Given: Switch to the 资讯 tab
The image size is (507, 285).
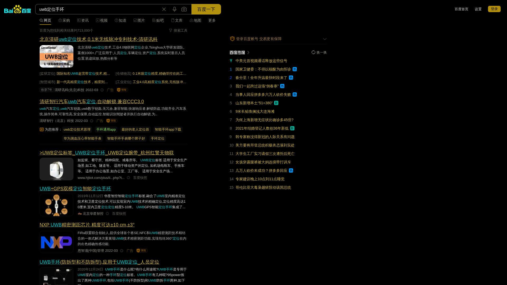Looking at the screenshot, I should pos(83,20).
